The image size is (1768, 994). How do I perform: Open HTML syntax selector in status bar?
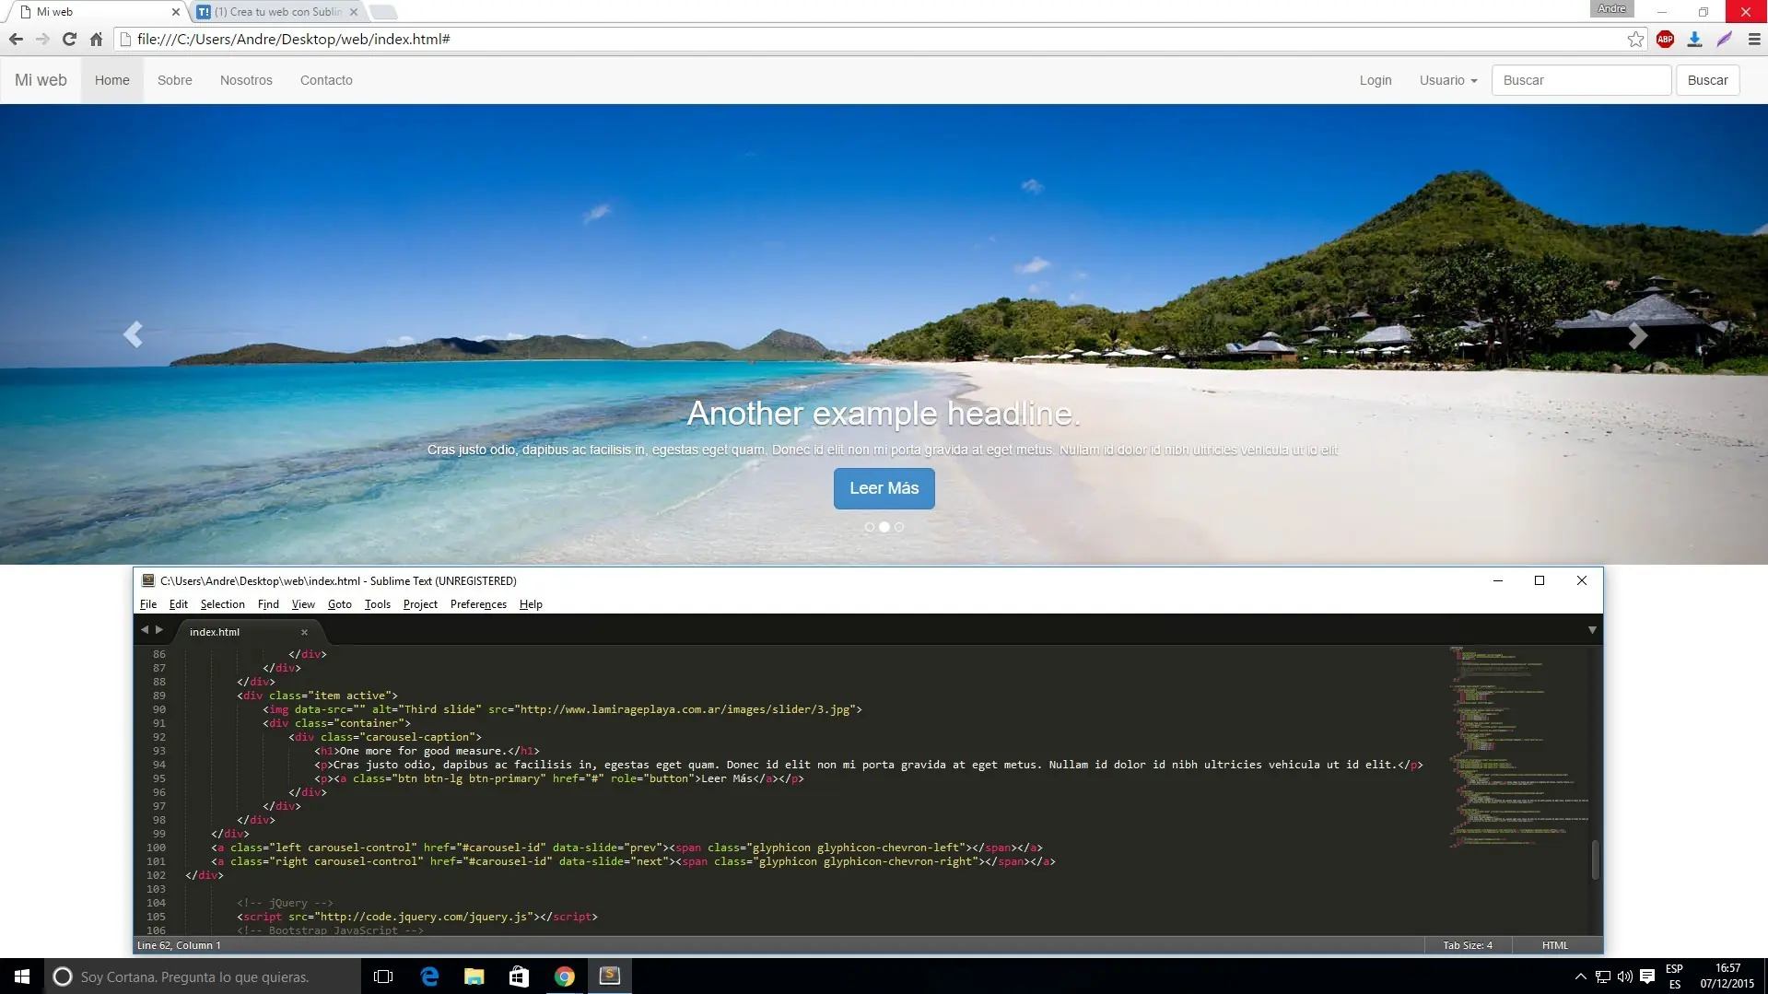(1555, 945)
